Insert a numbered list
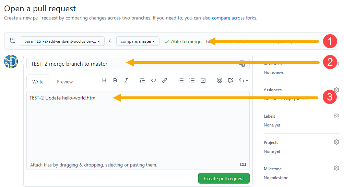Image resolution: width=344 pixels, height=187 pixels. 192,80
